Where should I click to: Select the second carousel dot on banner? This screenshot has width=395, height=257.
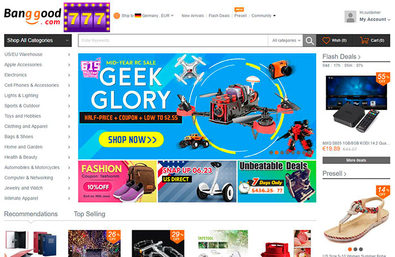[x=276, y=153]
